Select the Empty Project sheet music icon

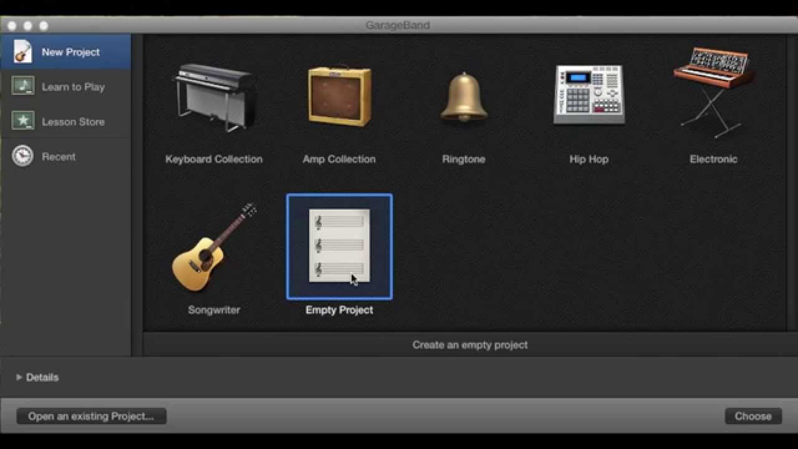[339, 246]
